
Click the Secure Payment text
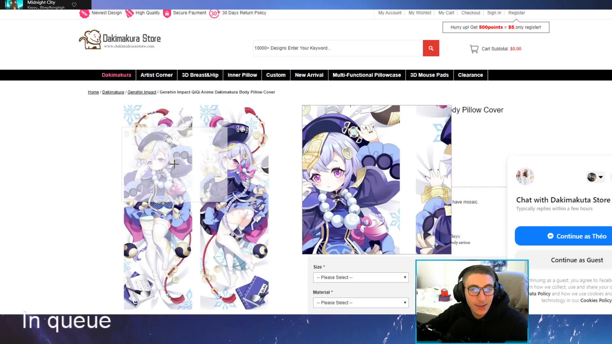(x=190, y=13)
